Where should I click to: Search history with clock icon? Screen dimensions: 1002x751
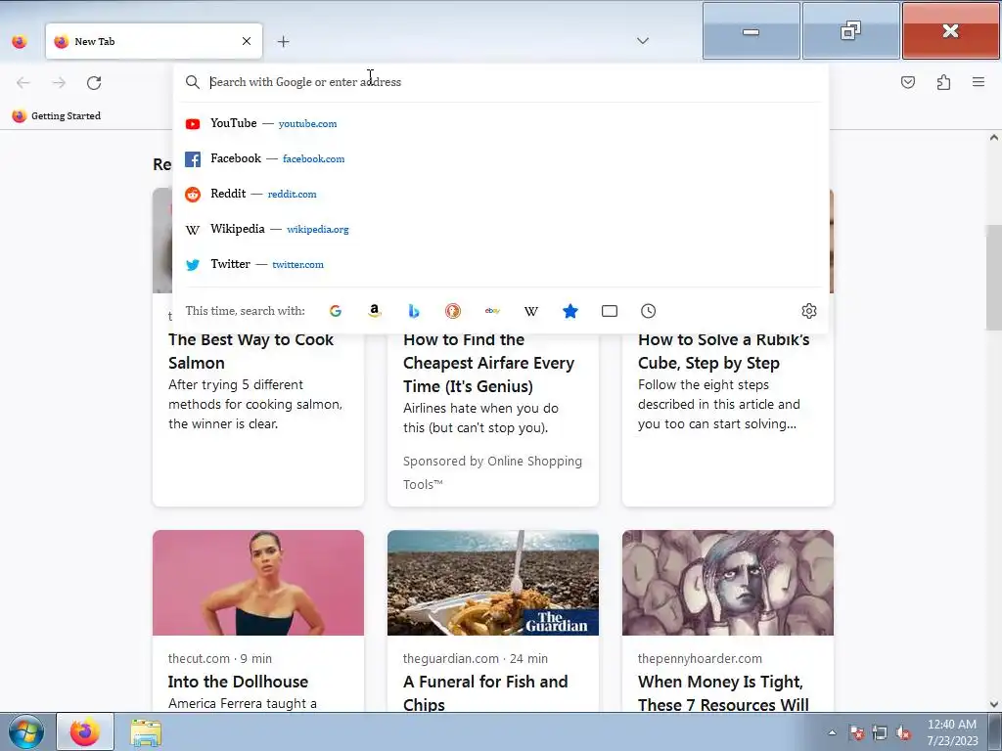[x=648, y=311]
